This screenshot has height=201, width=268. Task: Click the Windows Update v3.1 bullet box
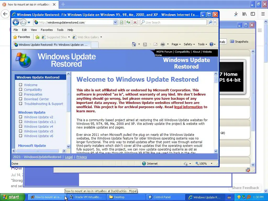click(x=20, y=122)
